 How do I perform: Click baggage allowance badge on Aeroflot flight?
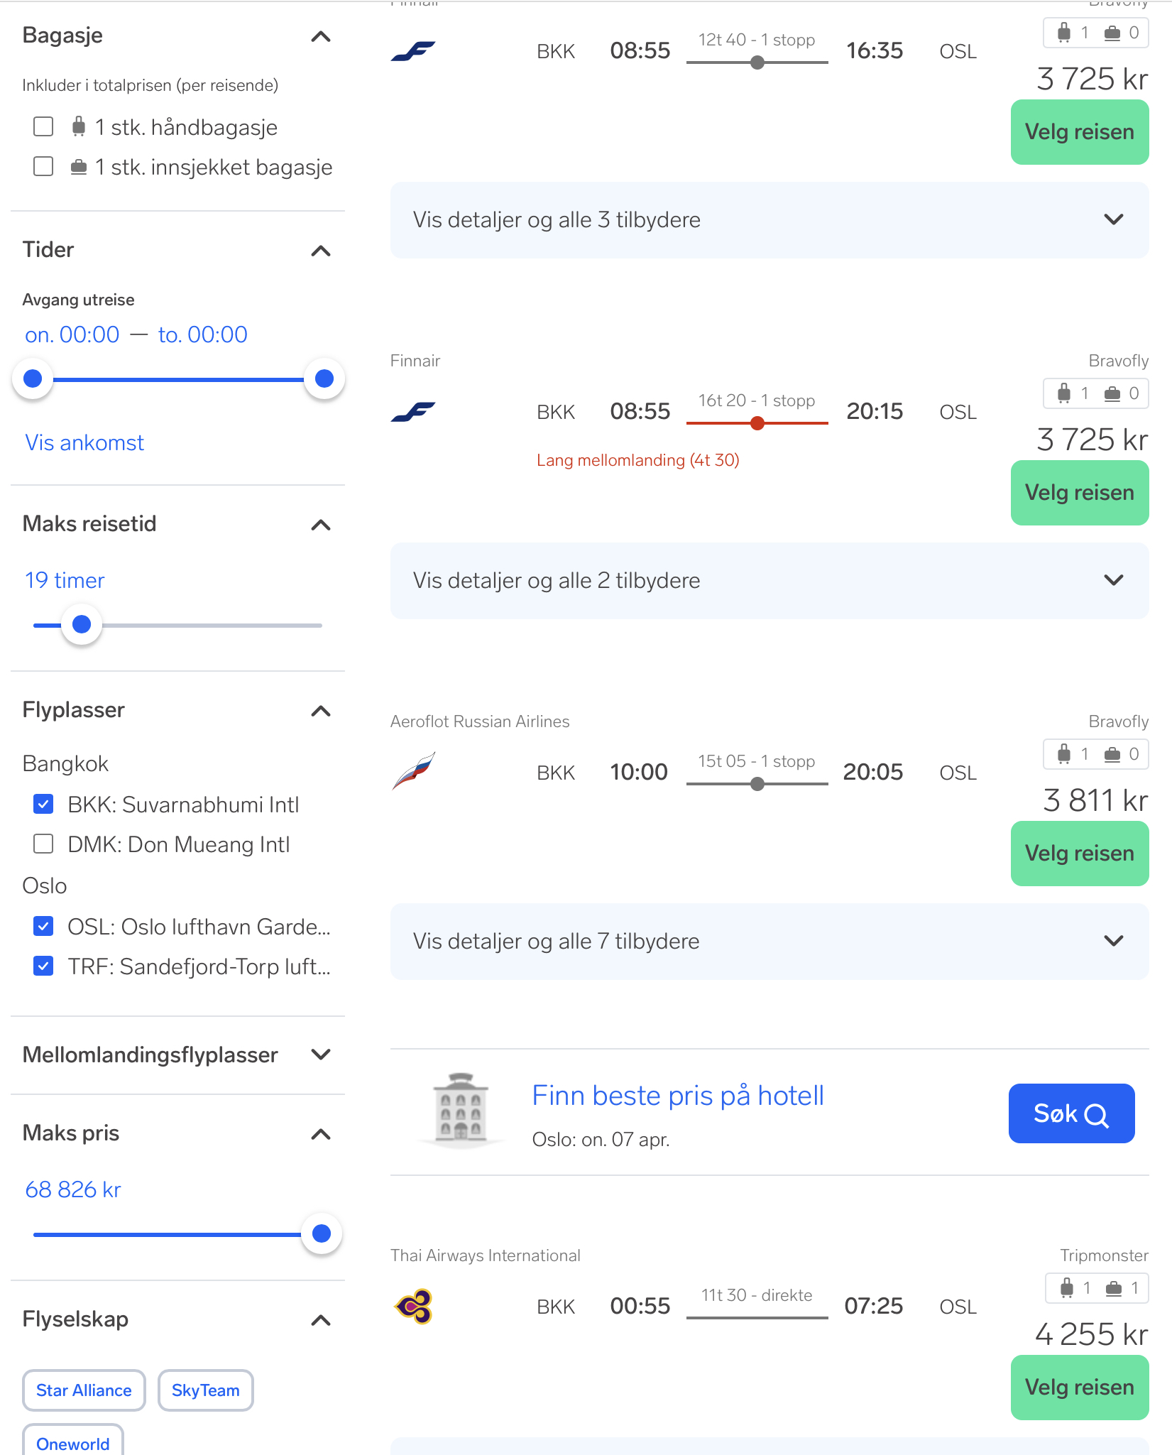1095,754
